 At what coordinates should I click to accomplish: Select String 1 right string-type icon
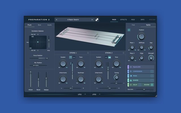coord(74,57)
